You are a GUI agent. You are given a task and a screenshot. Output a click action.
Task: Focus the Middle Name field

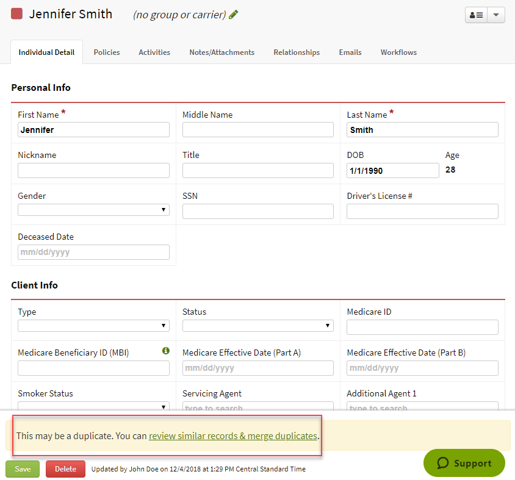pos(258,130)
